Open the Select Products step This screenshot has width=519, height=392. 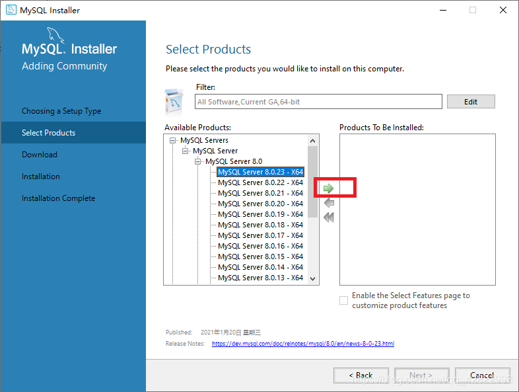tap(73, 133)
